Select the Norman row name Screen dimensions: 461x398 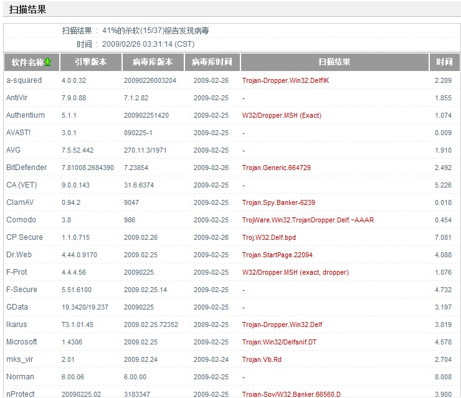click(x=20, y=377)
